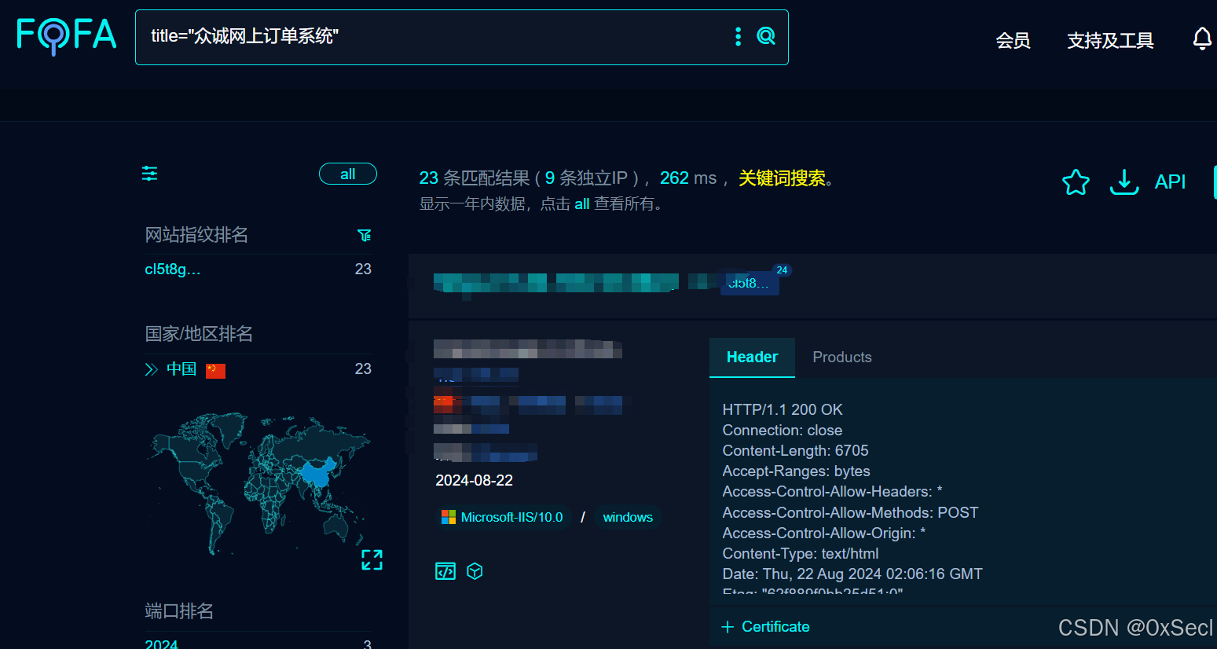
Task: Open the API access panel
Action: pos(1170,181)
